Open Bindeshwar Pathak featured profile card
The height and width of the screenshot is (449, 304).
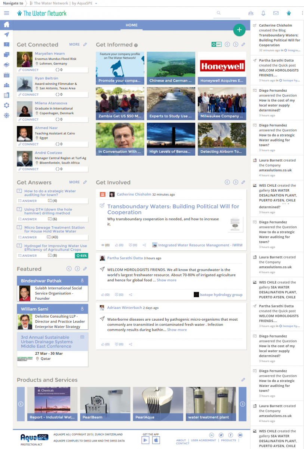coord(52,288)
